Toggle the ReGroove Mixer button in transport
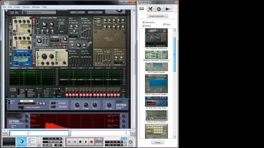Image resolution: width=264 pixels, height=148 pixels. pyautogui.click(x=130, y=141)
